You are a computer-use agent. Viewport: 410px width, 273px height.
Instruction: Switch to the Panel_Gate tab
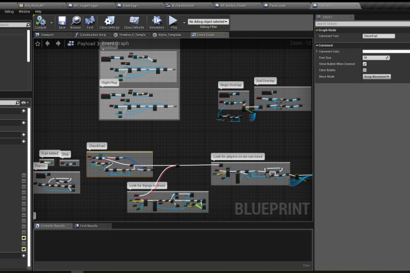277,6
